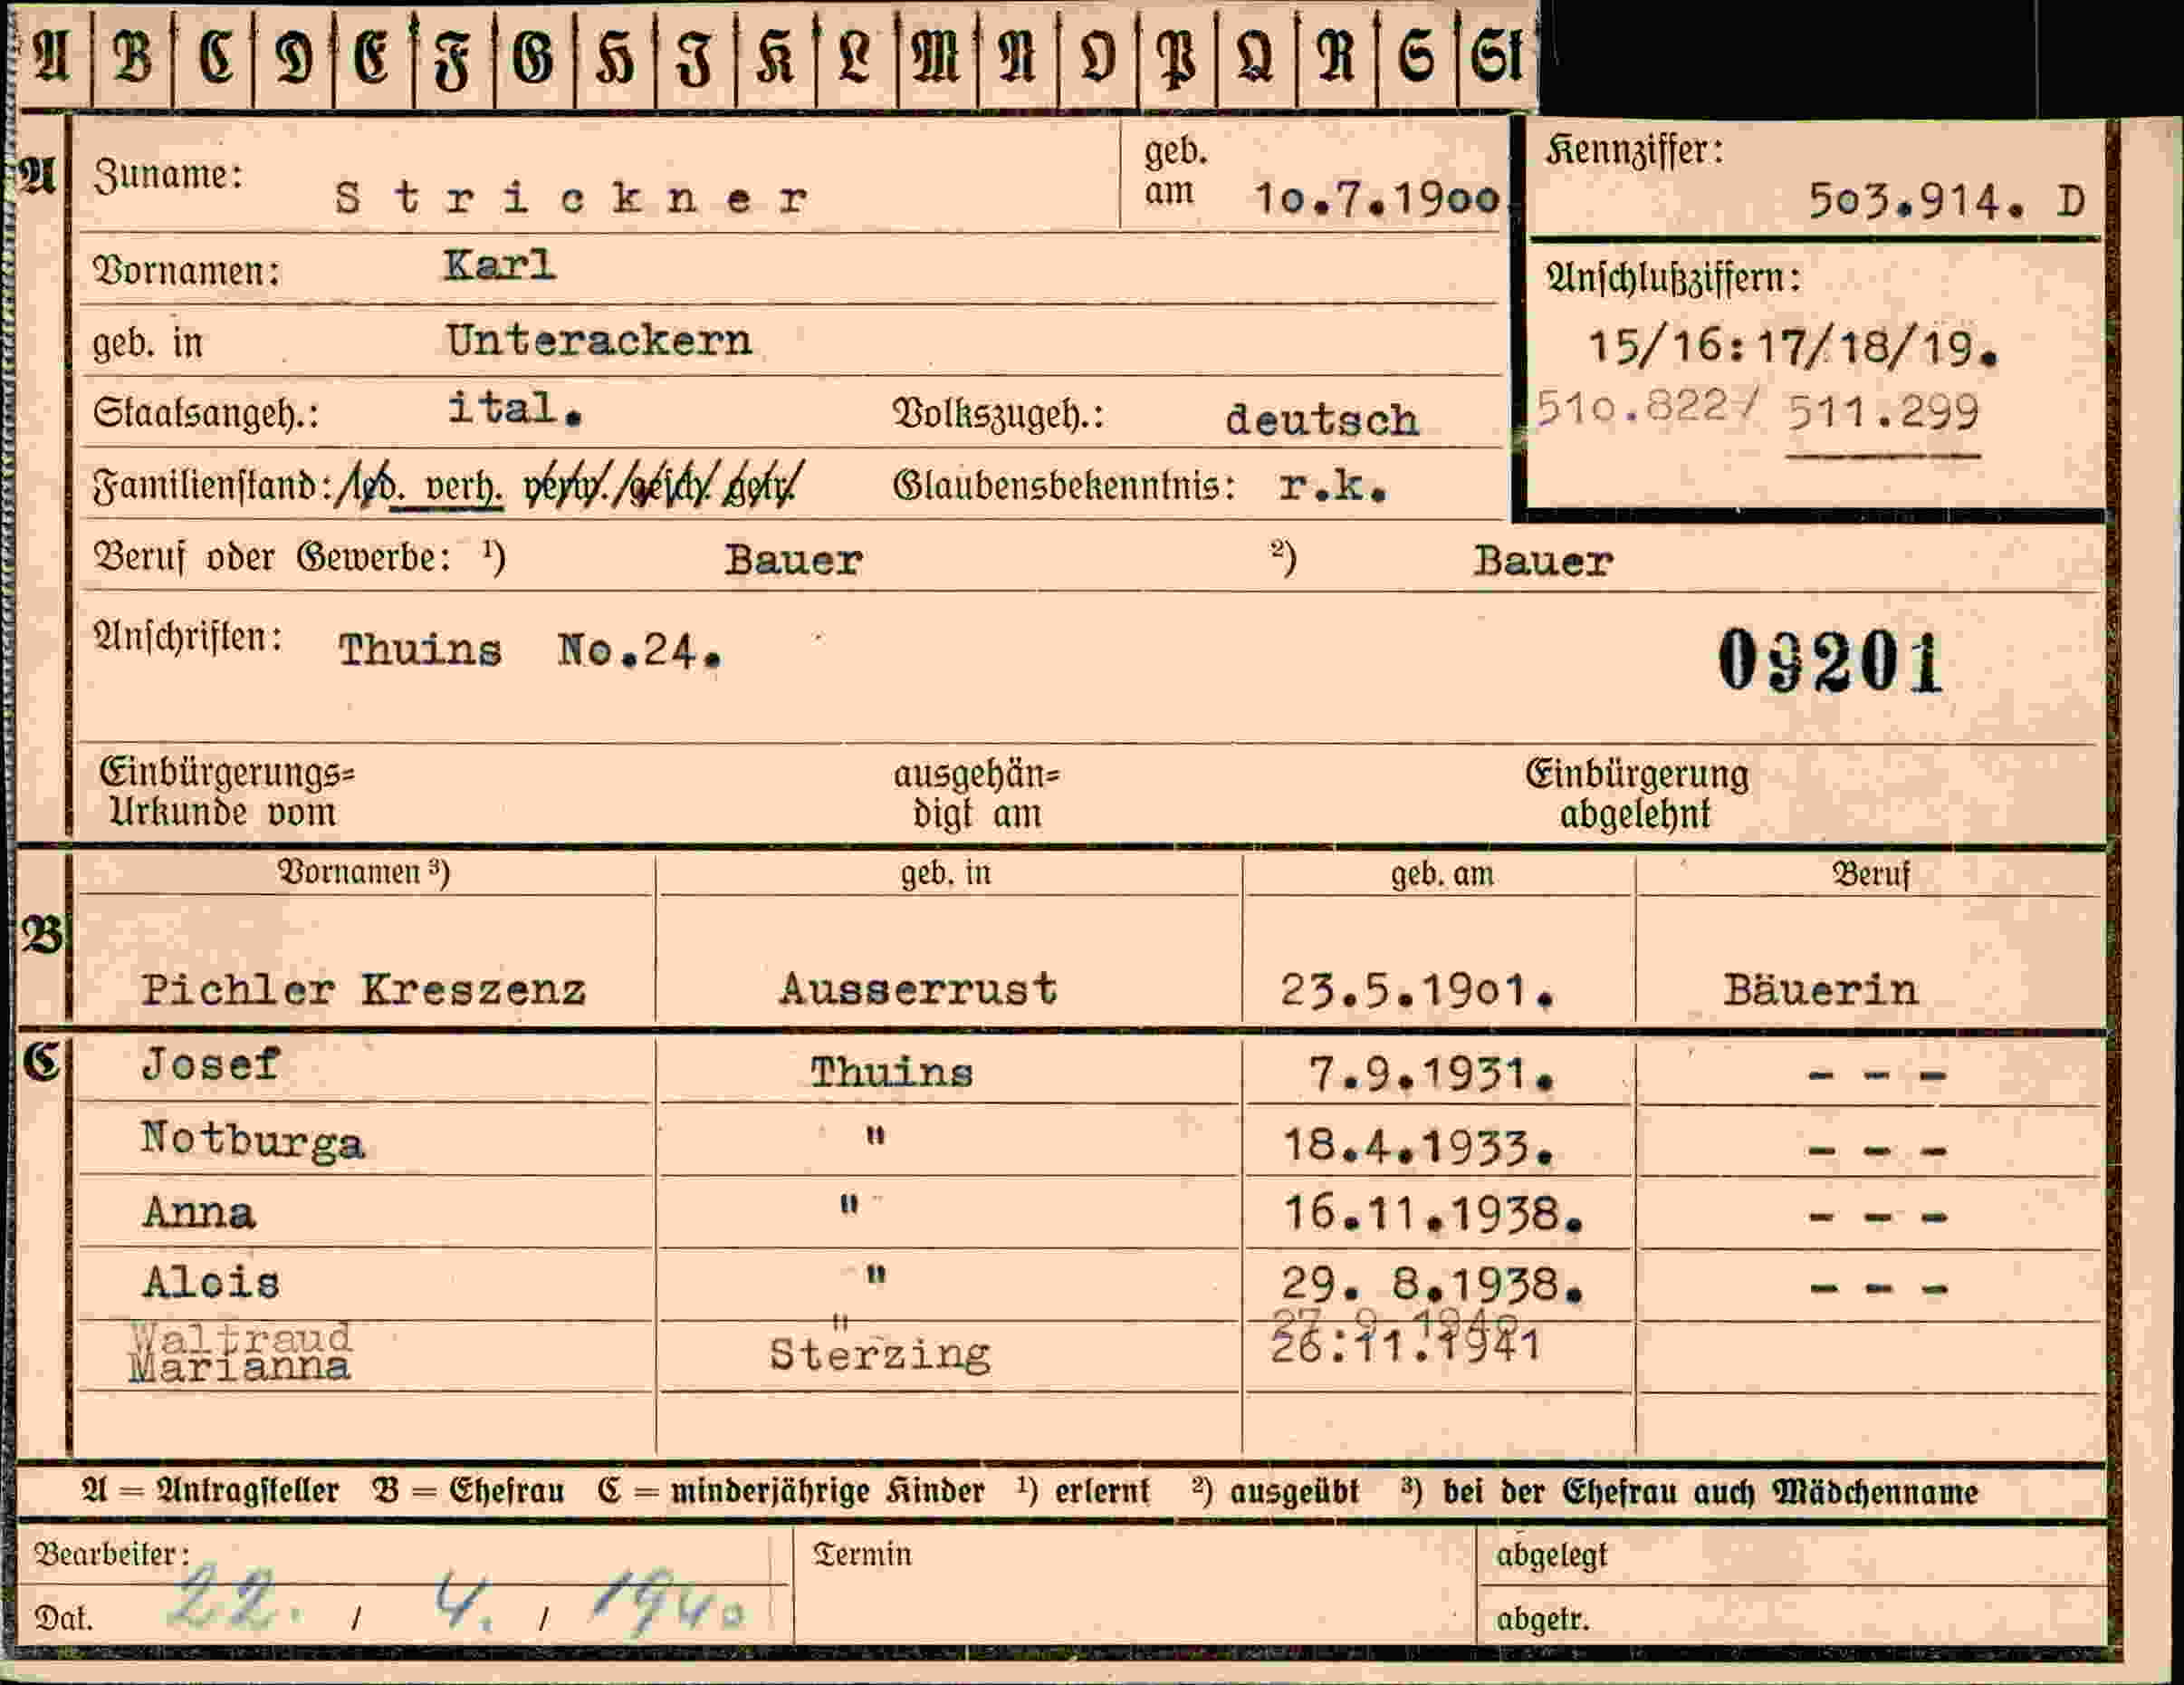Click the 'Anschriften:' label
This screenshot has height=1685, width=2184.
point(188,636)
